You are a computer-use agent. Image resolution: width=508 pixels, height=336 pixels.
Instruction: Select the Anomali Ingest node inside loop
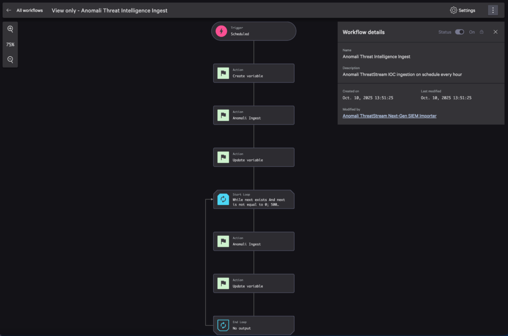coord(254,241)
